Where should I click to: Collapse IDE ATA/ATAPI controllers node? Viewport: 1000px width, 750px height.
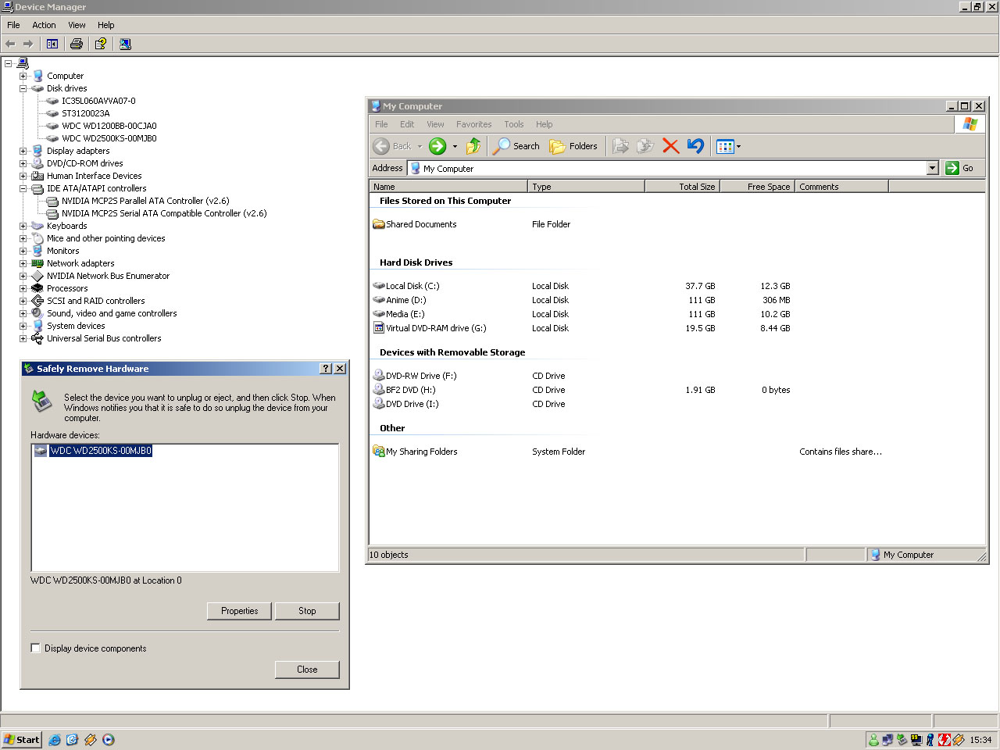coord(23,188)
